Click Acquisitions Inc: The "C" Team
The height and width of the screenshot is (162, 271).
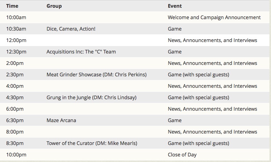pyautogui.click(x=81, y=52)
